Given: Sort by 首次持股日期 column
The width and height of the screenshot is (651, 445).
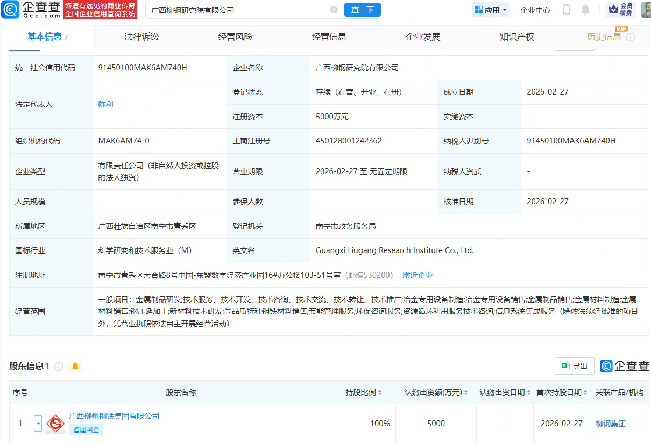Looking at the screenshot, I should coord(585,393).
